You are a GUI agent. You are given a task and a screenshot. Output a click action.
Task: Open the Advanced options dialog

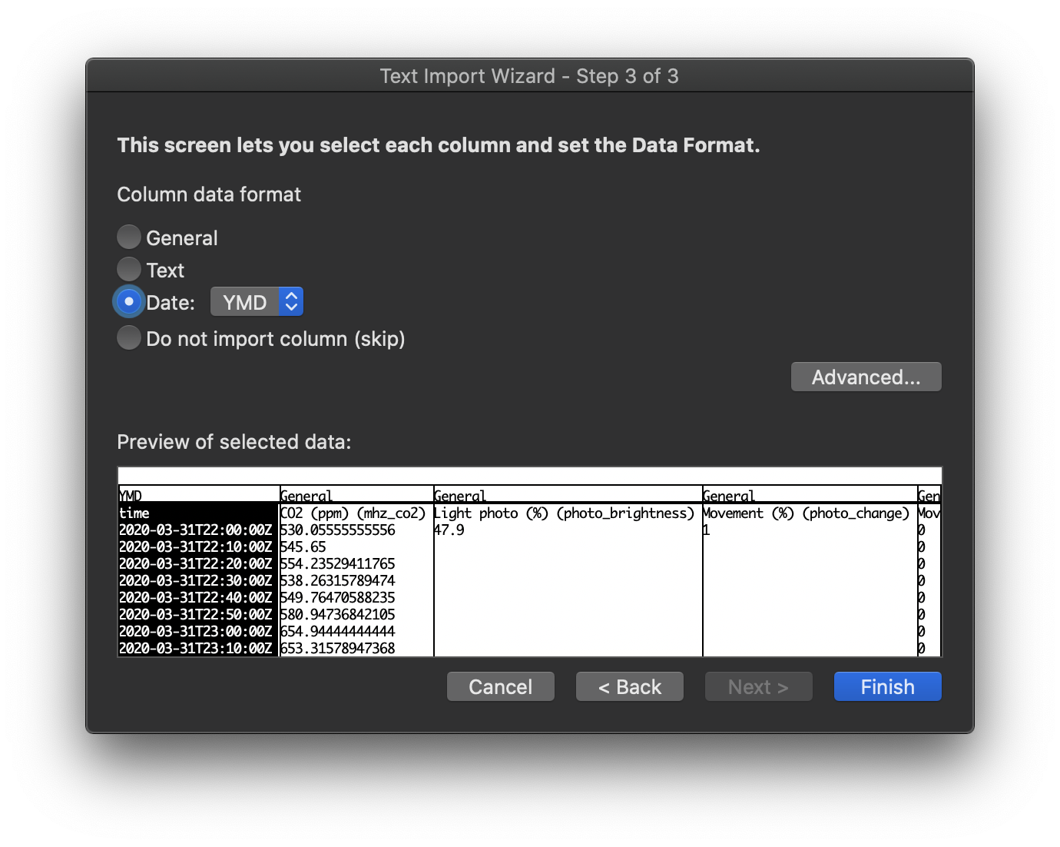point(866,377)
